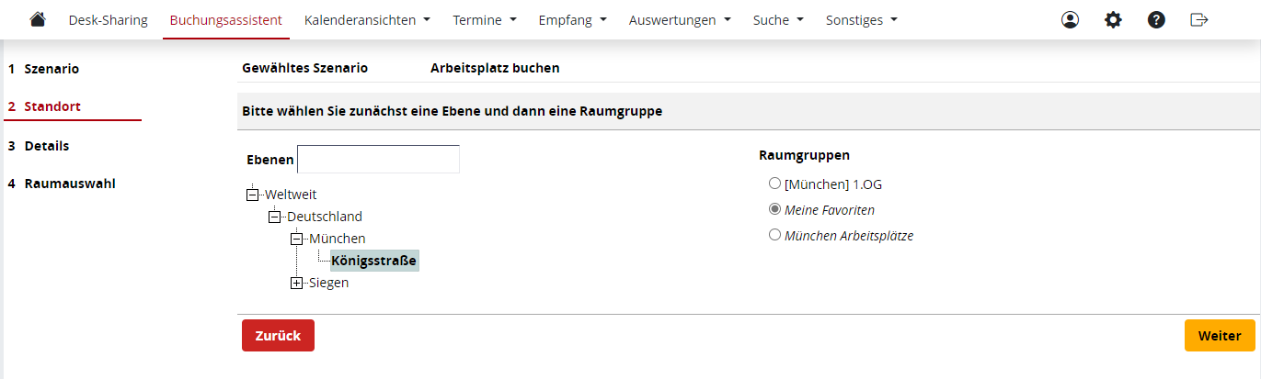Screen dimensions: 1261x379
Task: Click the yellow Weiter button
Action: 1220,336
